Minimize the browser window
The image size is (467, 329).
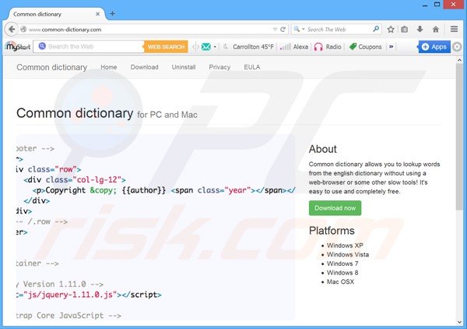coord(425,5)
